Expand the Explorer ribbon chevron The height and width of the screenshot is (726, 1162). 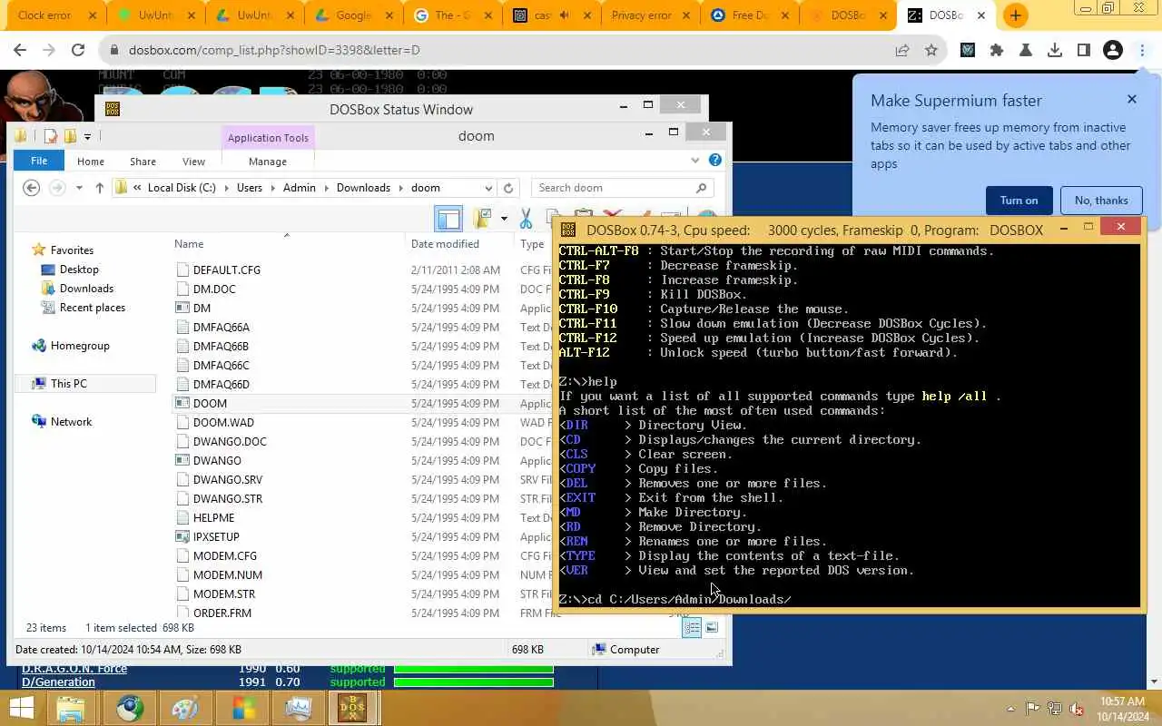tap(695, 161)
